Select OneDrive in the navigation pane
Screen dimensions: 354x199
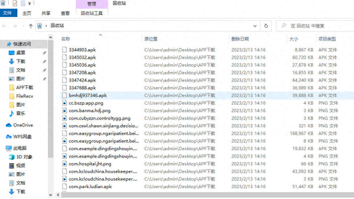pos(23,125)
